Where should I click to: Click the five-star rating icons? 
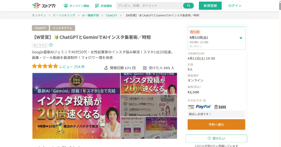coord(45,66)
